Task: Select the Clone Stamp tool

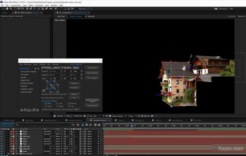Action: [x=43, y=9]
